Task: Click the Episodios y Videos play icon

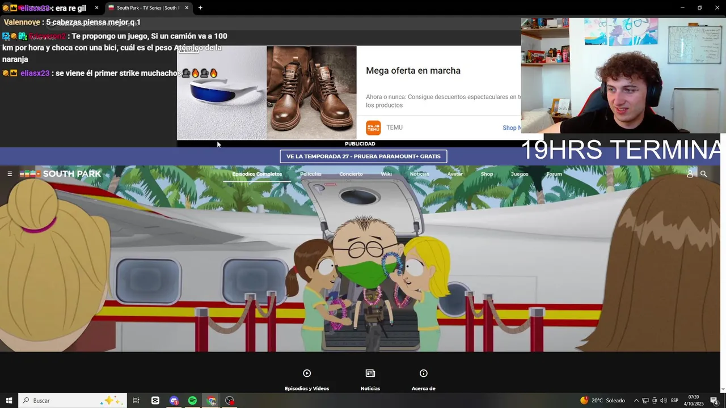Action: click(x=307, y=373)
